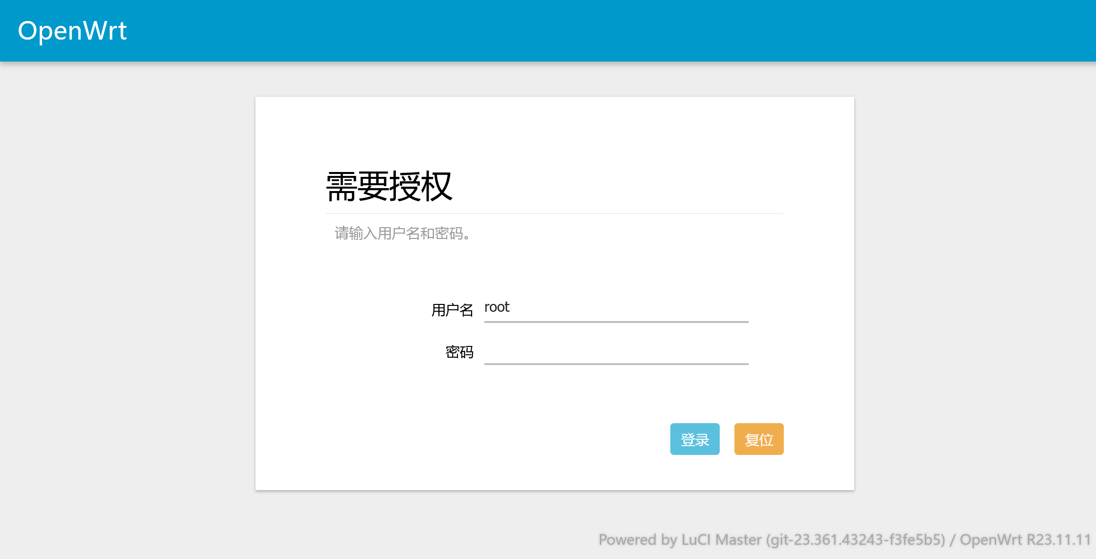This screenshot has height=559, width=1096.
Task: Click the orange 复位 reset button
Action: coord(759,439)
